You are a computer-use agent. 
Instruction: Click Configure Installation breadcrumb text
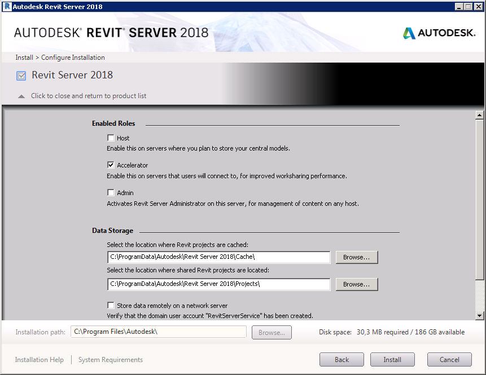click(73, 58)
